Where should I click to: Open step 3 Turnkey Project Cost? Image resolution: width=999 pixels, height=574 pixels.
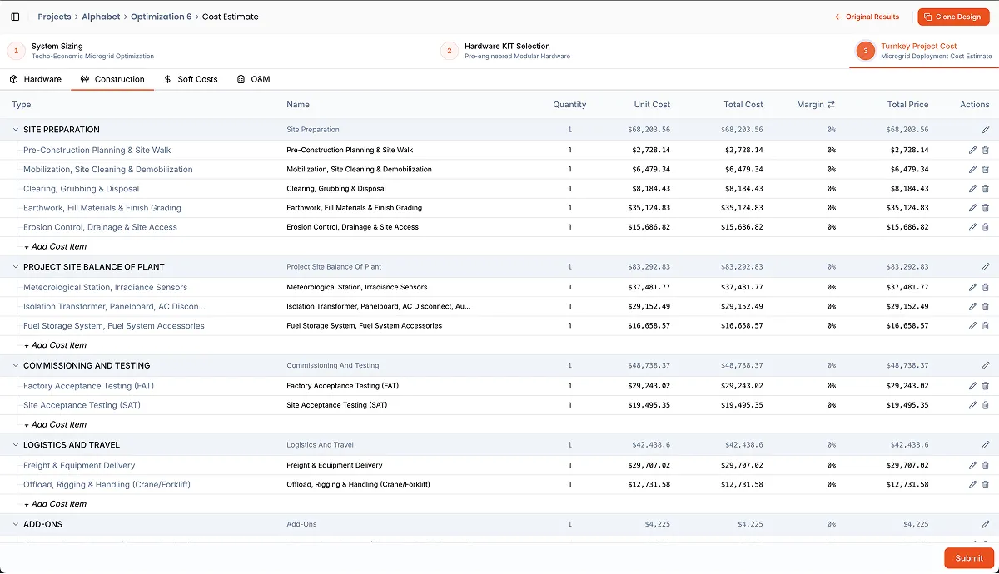924,51
